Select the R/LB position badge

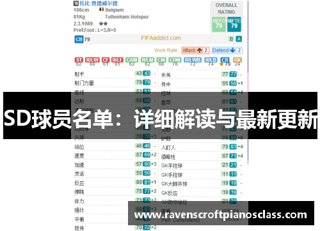click(211, 60)
